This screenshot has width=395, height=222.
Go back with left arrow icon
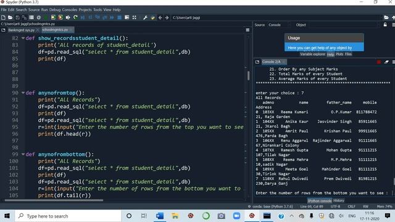point(160,17)
